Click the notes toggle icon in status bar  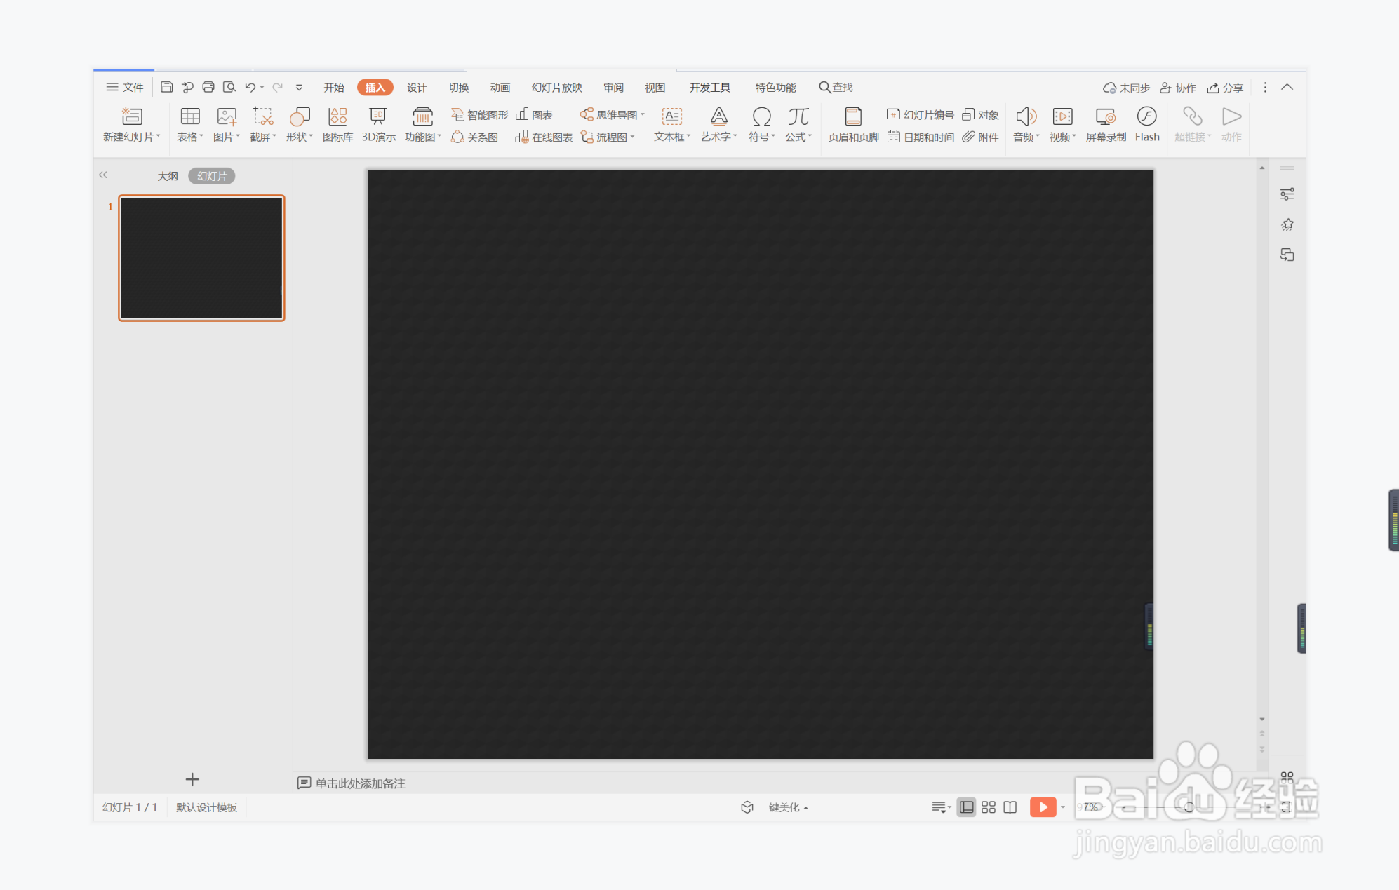[x=941, y=807]
